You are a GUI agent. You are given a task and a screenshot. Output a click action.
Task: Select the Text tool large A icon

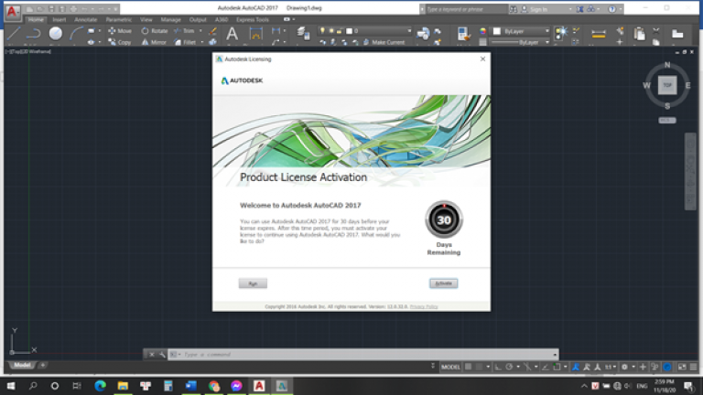[x=232, y=34]
